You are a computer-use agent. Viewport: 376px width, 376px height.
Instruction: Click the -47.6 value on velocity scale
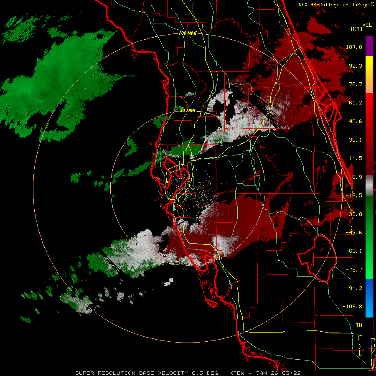[x=354, y=233]
